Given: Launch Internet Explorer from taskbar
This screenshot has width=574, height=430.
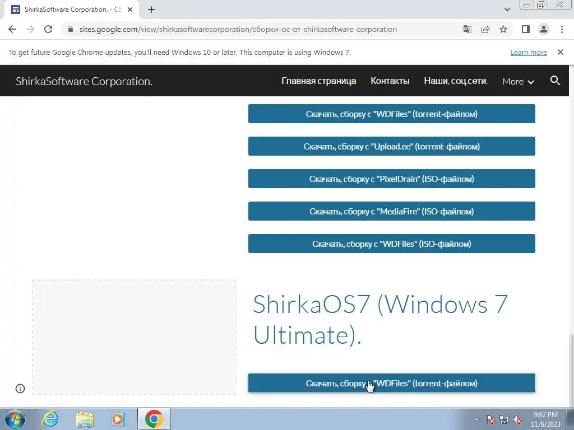Looking at the screenshot, I should pos(50,419).
